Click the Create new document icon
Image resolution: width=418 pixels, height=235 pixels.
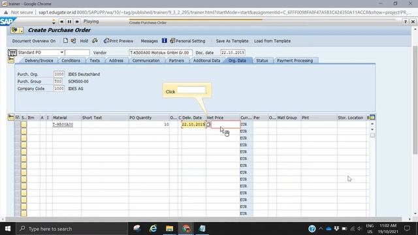pyautogui.click(x=65, y=40)
